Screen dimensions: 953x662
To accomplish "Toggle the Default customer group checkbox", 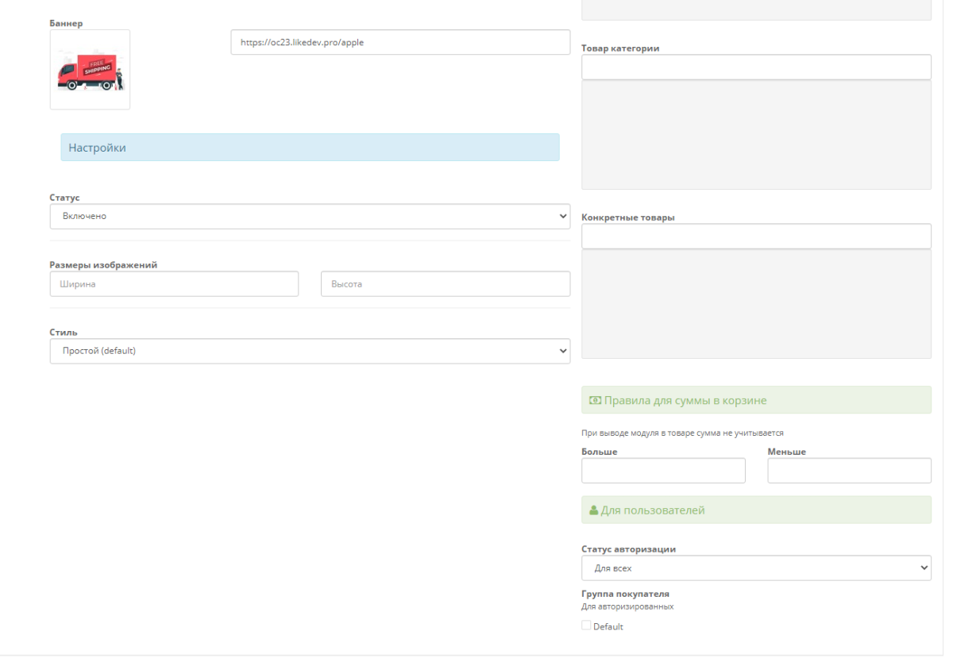I will [586, 625].
